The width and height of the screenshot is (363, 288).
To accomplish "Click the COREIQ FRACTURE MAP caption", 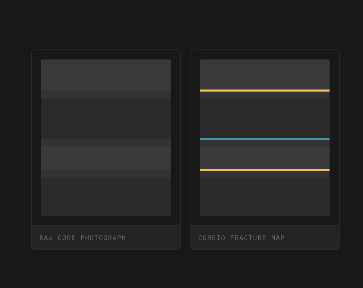I will tap(241, 238).
